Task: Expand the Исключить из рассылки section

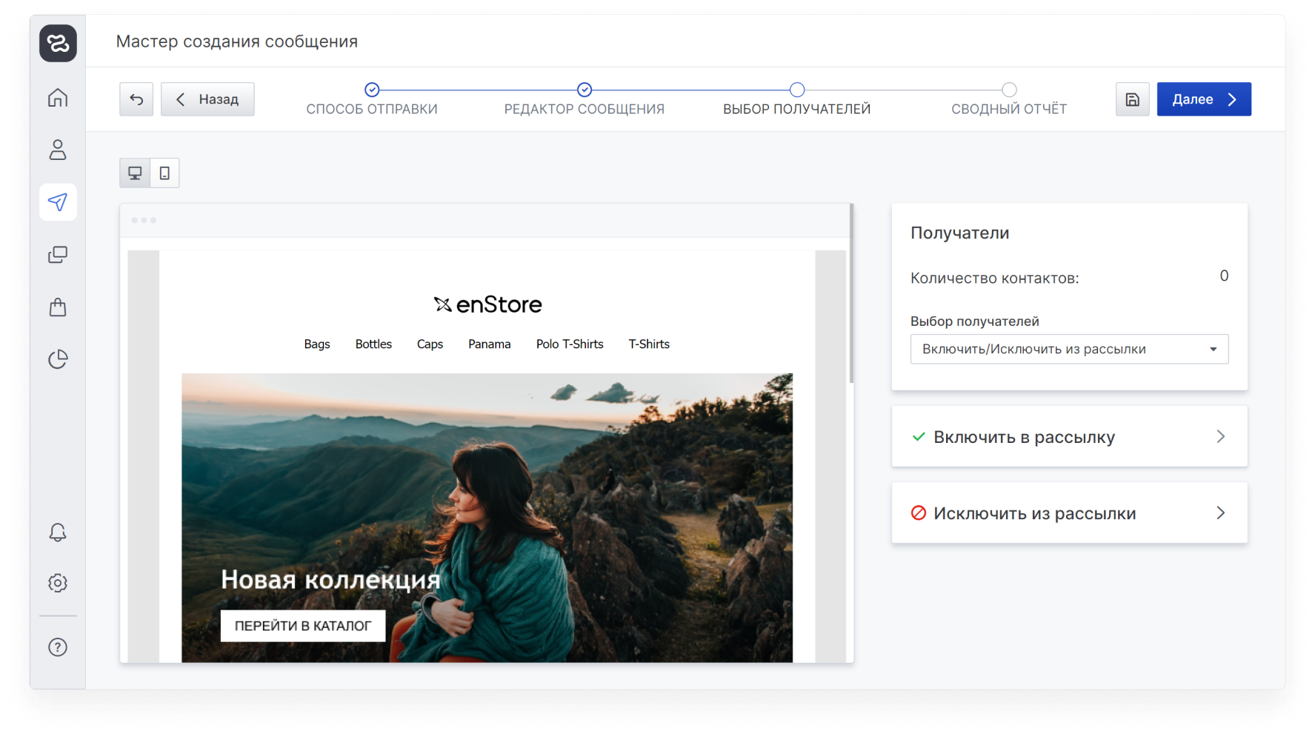Action: click(1069, 513)
